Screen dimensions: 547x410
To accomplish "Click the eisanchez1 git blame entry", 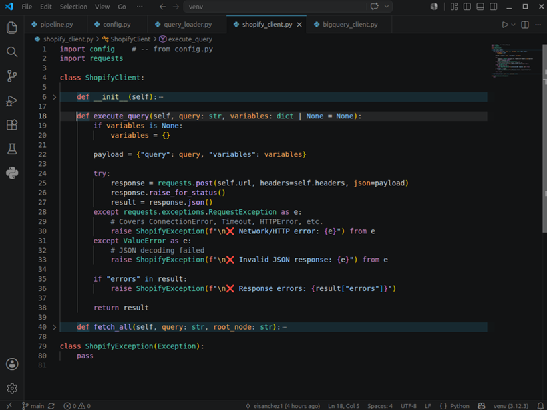I will click(x=283, y=406).
